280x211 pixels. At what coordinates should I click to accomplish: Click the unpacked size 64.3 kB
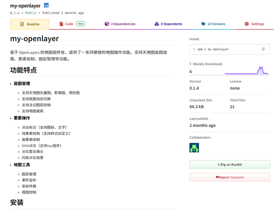tap(196, 107)
